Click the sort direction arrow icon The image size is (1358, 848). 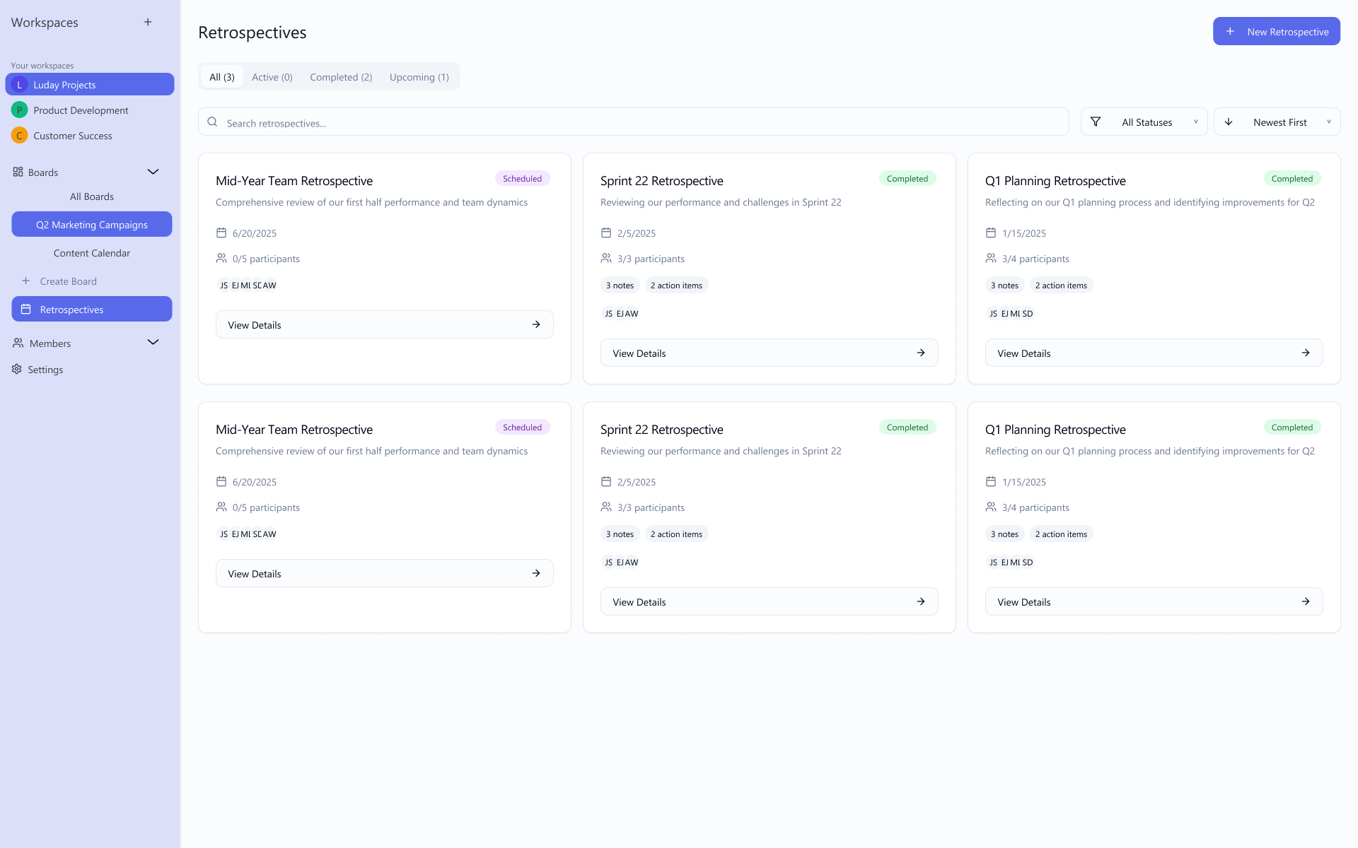click(1230, 122)
